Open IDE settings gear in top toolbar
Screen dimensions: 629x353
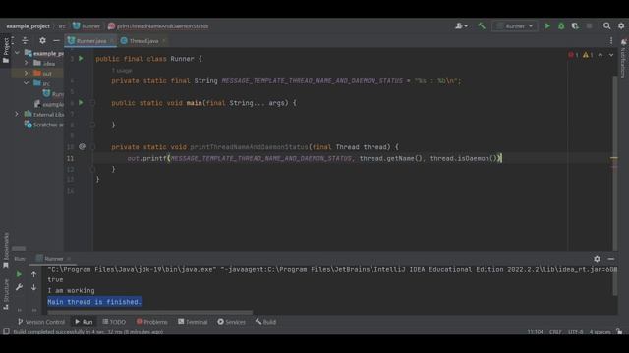(x=621, y=26)
